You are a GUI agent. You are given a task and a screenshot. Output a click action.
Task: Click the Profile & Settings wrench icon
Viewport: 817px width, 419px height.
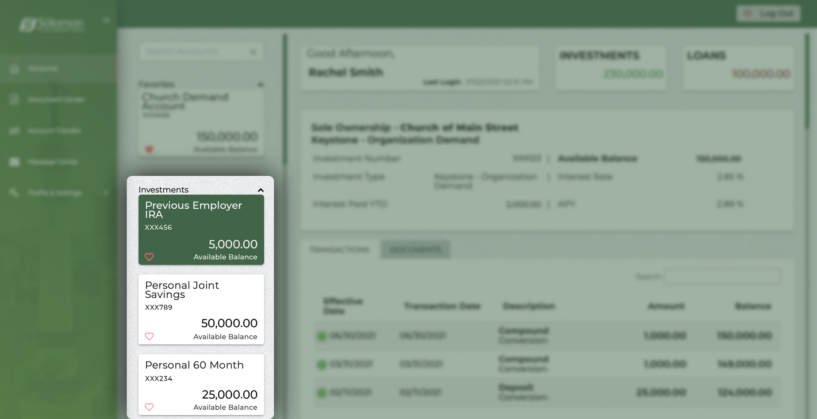(14, 193)
